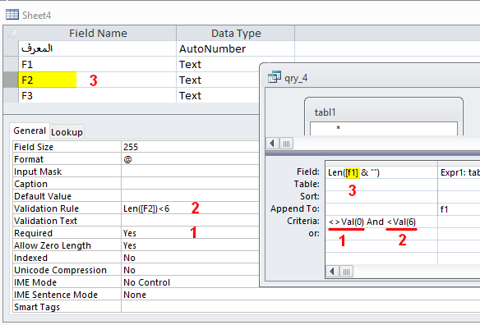This screenshot has width=480, height=325.
Task: Click the Sort cell under Len([f1] & "")
Action: tap(381, 197)
